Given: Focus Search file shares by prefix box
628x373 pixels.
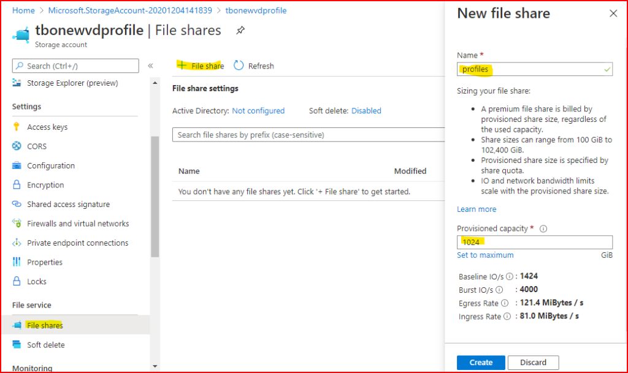Looking at the screenshot, I should (308, 135).
